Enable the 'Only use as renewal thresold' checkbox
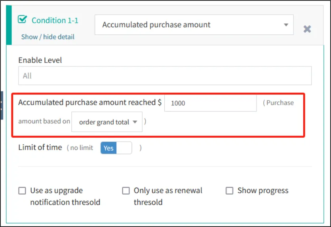This screenshot has width=331, height=227. click(x=126, y=191)
